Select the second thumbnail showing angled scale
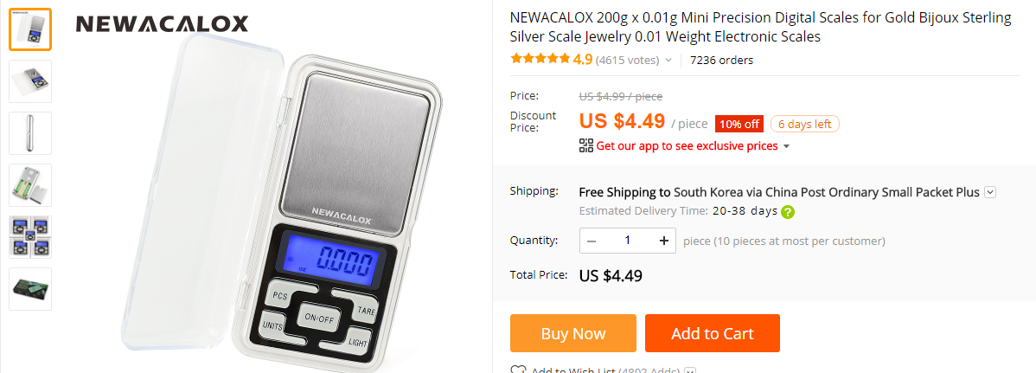This screenshot has width=1036, height=373. pos(29,81)
